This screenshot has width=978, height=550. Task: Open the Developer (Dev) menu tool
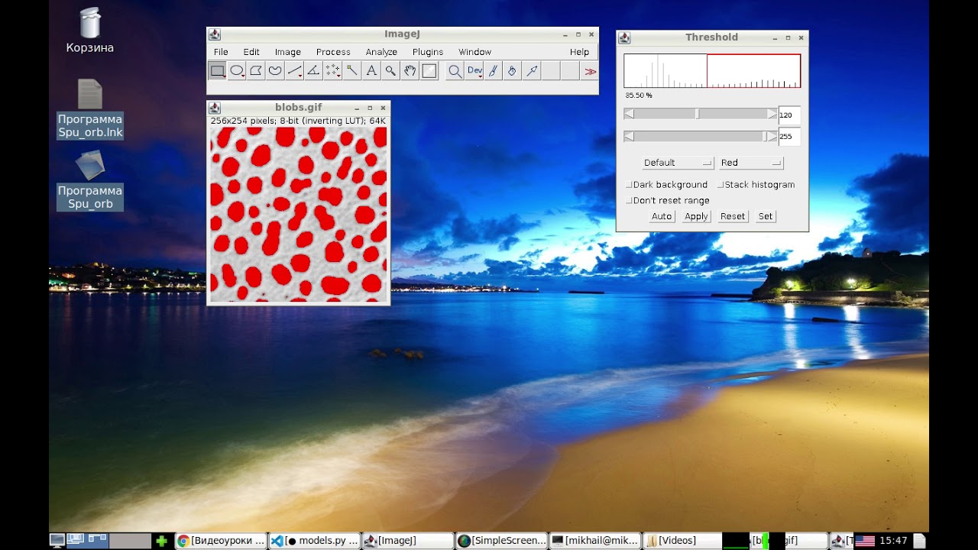point(474,71)
